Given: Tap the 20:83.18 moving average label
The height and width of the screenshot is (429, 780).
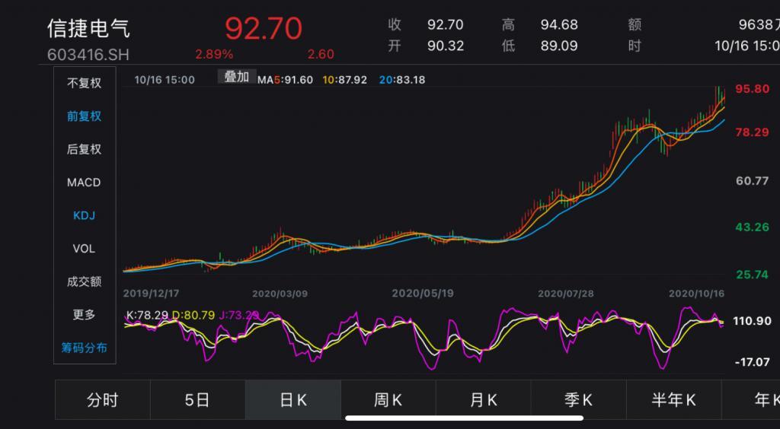Looking at the screenshot, I should click(402, 79).
